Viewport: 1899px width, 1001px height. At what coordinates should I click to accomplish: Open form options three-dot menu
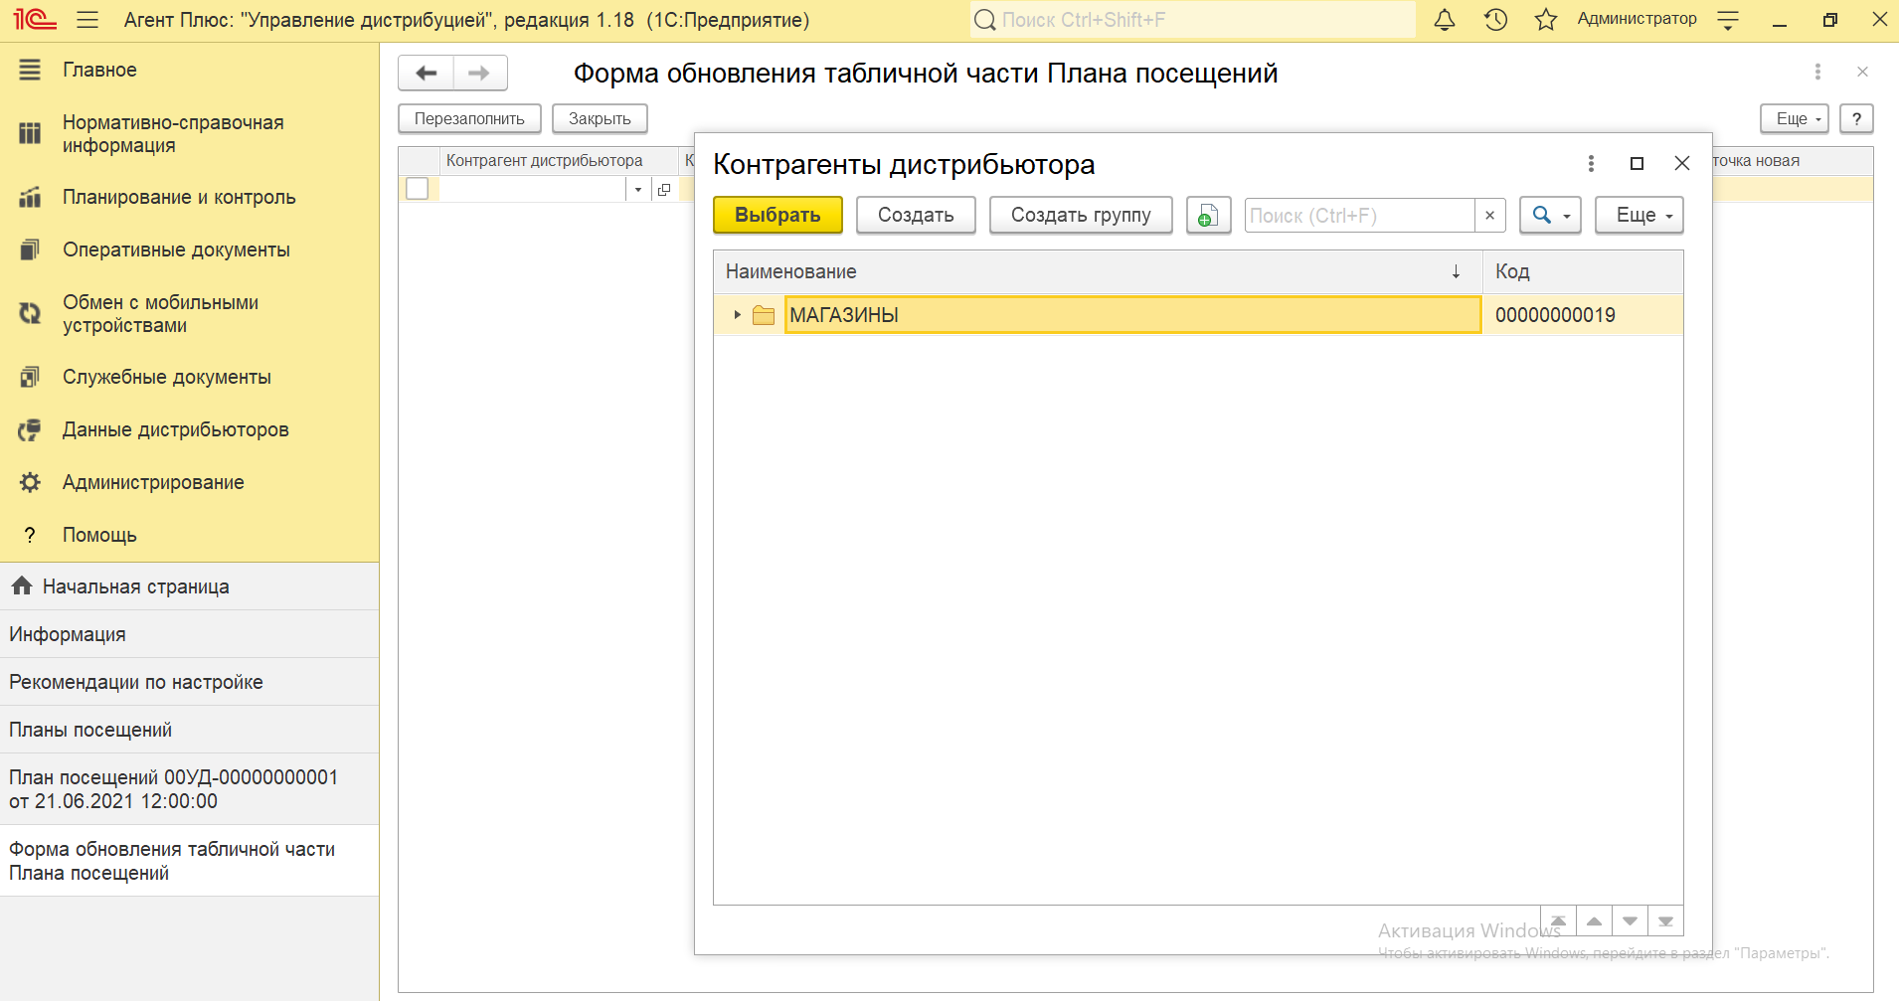pos(1817,72)
